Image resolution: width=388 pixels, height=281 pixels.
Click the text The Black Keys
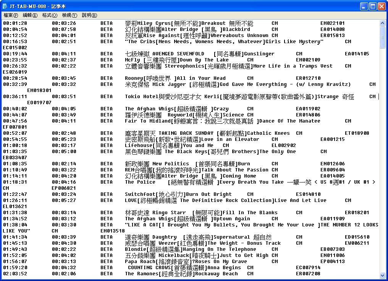pyautogui.click(x=186, y=152)
